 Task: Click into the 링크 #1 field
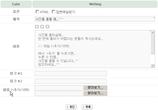(x=71, y=74)
